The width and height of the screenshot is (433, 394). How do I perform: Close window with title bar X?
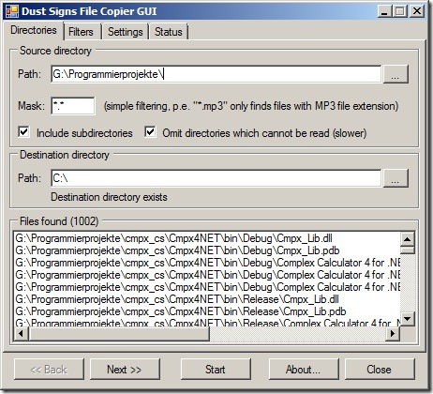coord(417,11)
